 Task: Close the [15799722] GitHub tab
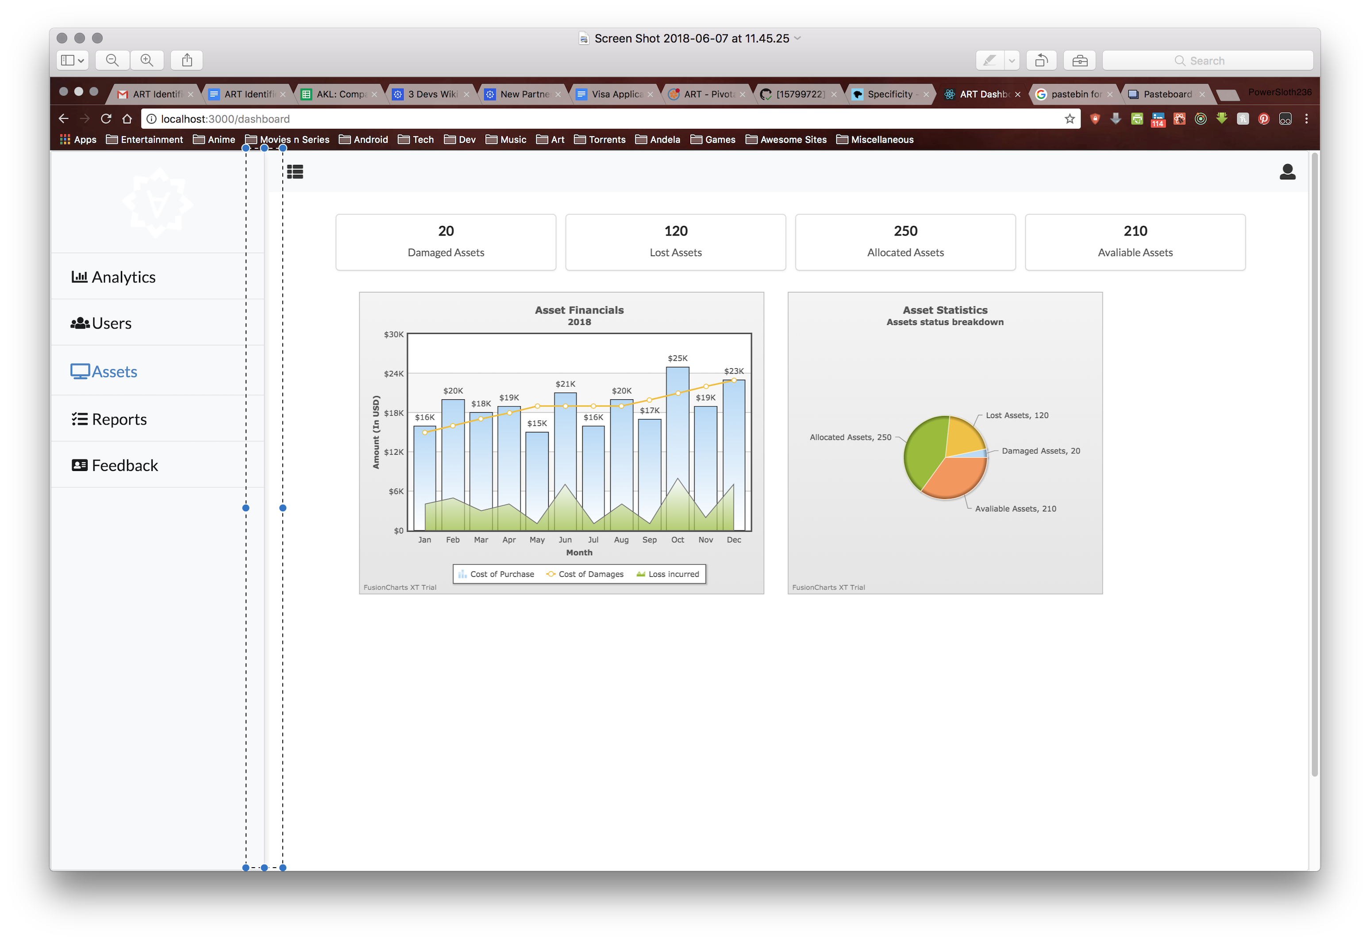[834, 94]
